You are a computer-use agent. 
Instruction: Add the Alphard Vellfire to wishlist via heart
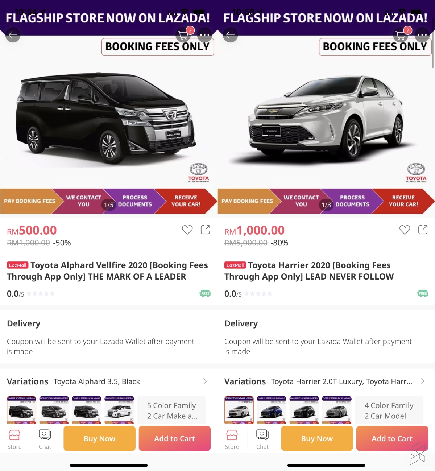click(187, 230)
